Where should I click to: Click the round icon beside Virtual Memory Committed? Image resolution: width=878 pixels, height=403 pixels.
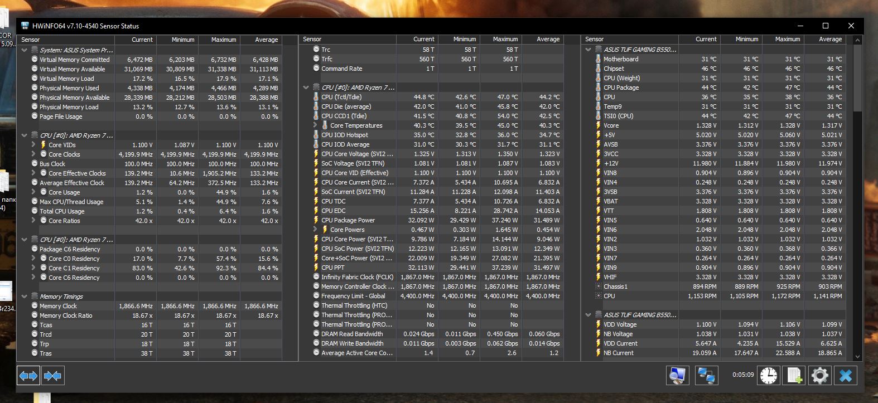(35, 60)
